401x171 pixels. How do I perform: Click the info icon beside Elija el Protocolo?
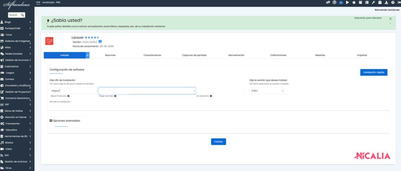pos(68,96)
